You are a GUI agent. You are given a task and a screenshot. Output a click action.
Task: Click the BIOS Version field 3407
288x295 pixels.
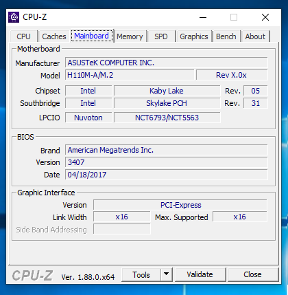click(167, 162)
